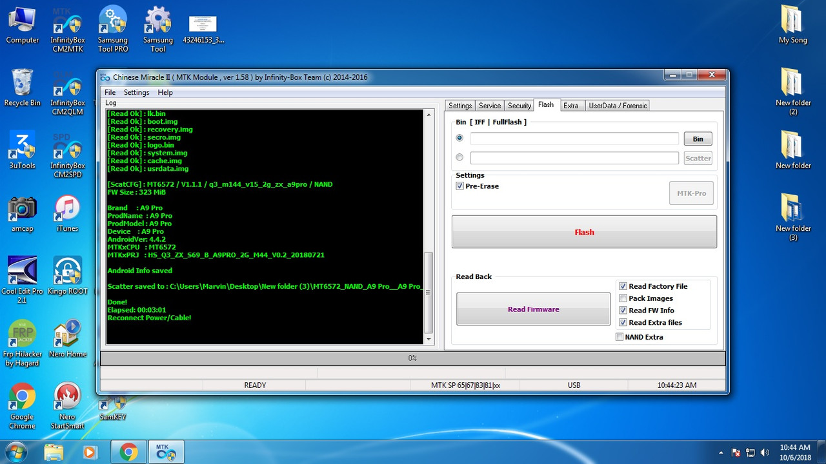
Task: Launch the amcap desktop icon
Action: pyautogui.click(x=23, y=214)
